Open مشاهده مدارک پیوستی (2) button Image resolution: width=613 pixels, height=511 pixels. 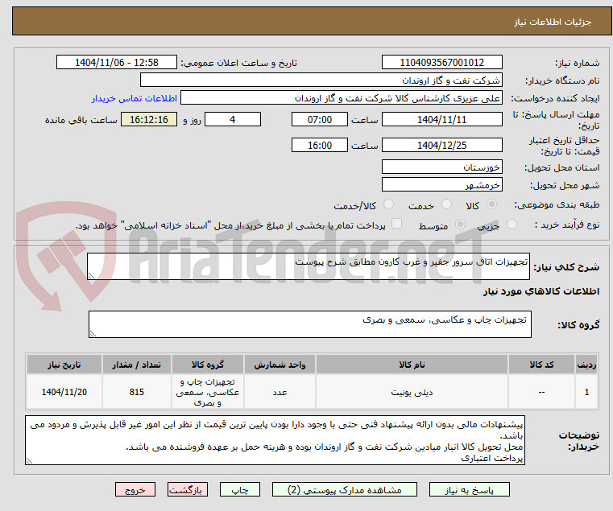point(345,489)
